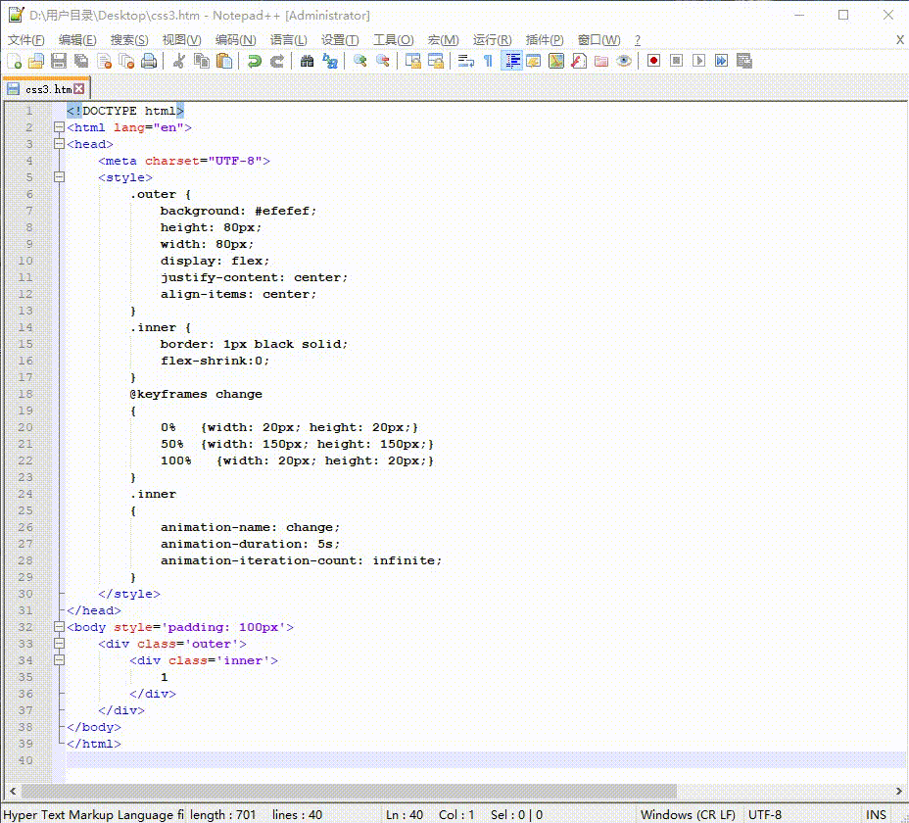Viewport: 909px width, 823px height.
Task: Create a new file with New icon
Action: tap(15, 61)
